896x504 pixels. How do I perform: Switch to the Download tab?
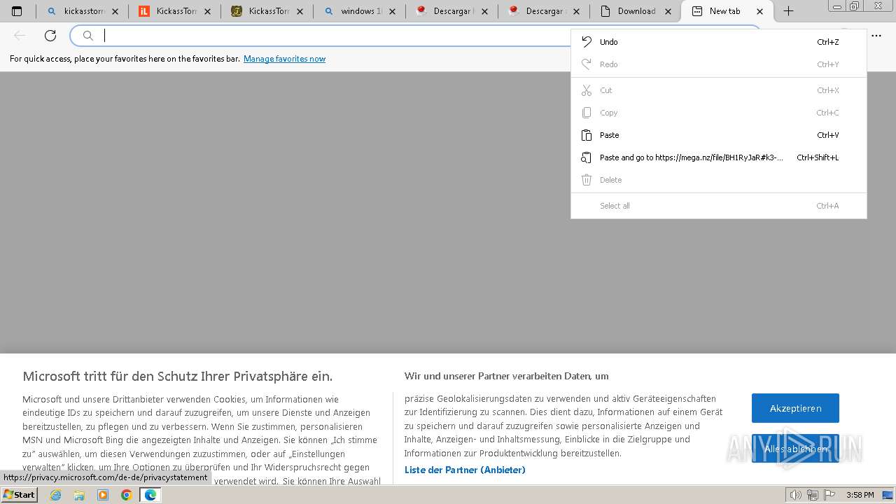pyautogui.click(x=636, y=11)
